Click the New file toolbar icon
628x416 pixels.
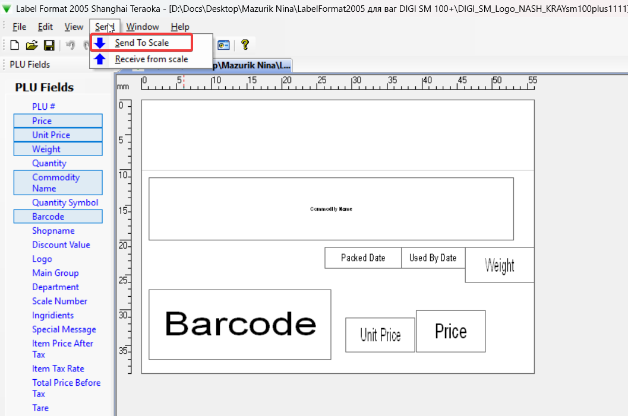(15, 45)
